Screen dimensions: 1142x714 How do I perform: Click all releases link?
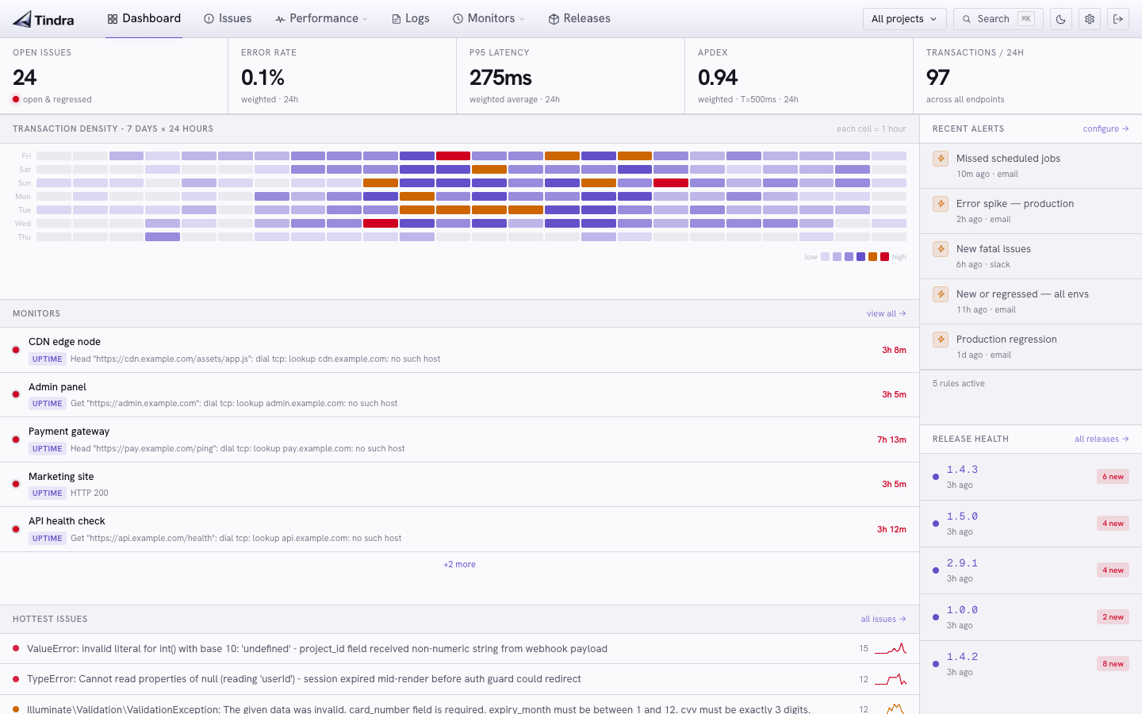pyautogui.click(x=1102, y=439)
